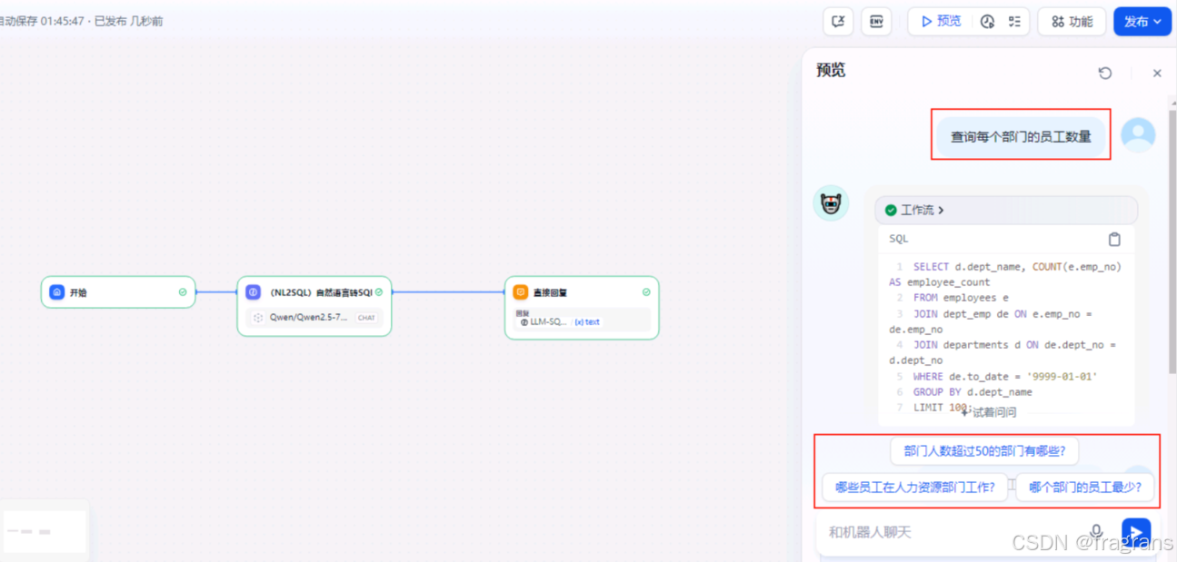Click the user avatar beside the chat message
The image size is (1177, 562).
(x=1138, y=134)
